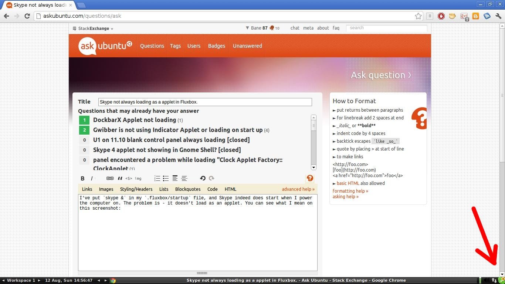Screen dimensions: 505x284
Task: Open the Unanswered nav menu item
Action: coord(247,46)
